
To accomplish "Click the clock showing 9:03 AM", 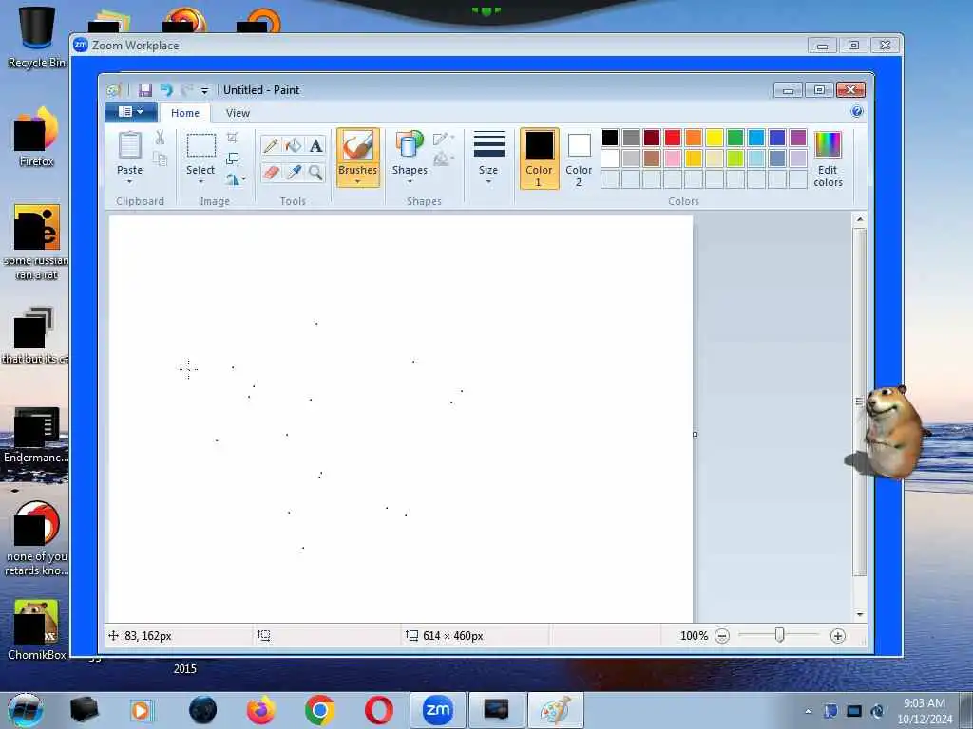I will tap(924, 703).
